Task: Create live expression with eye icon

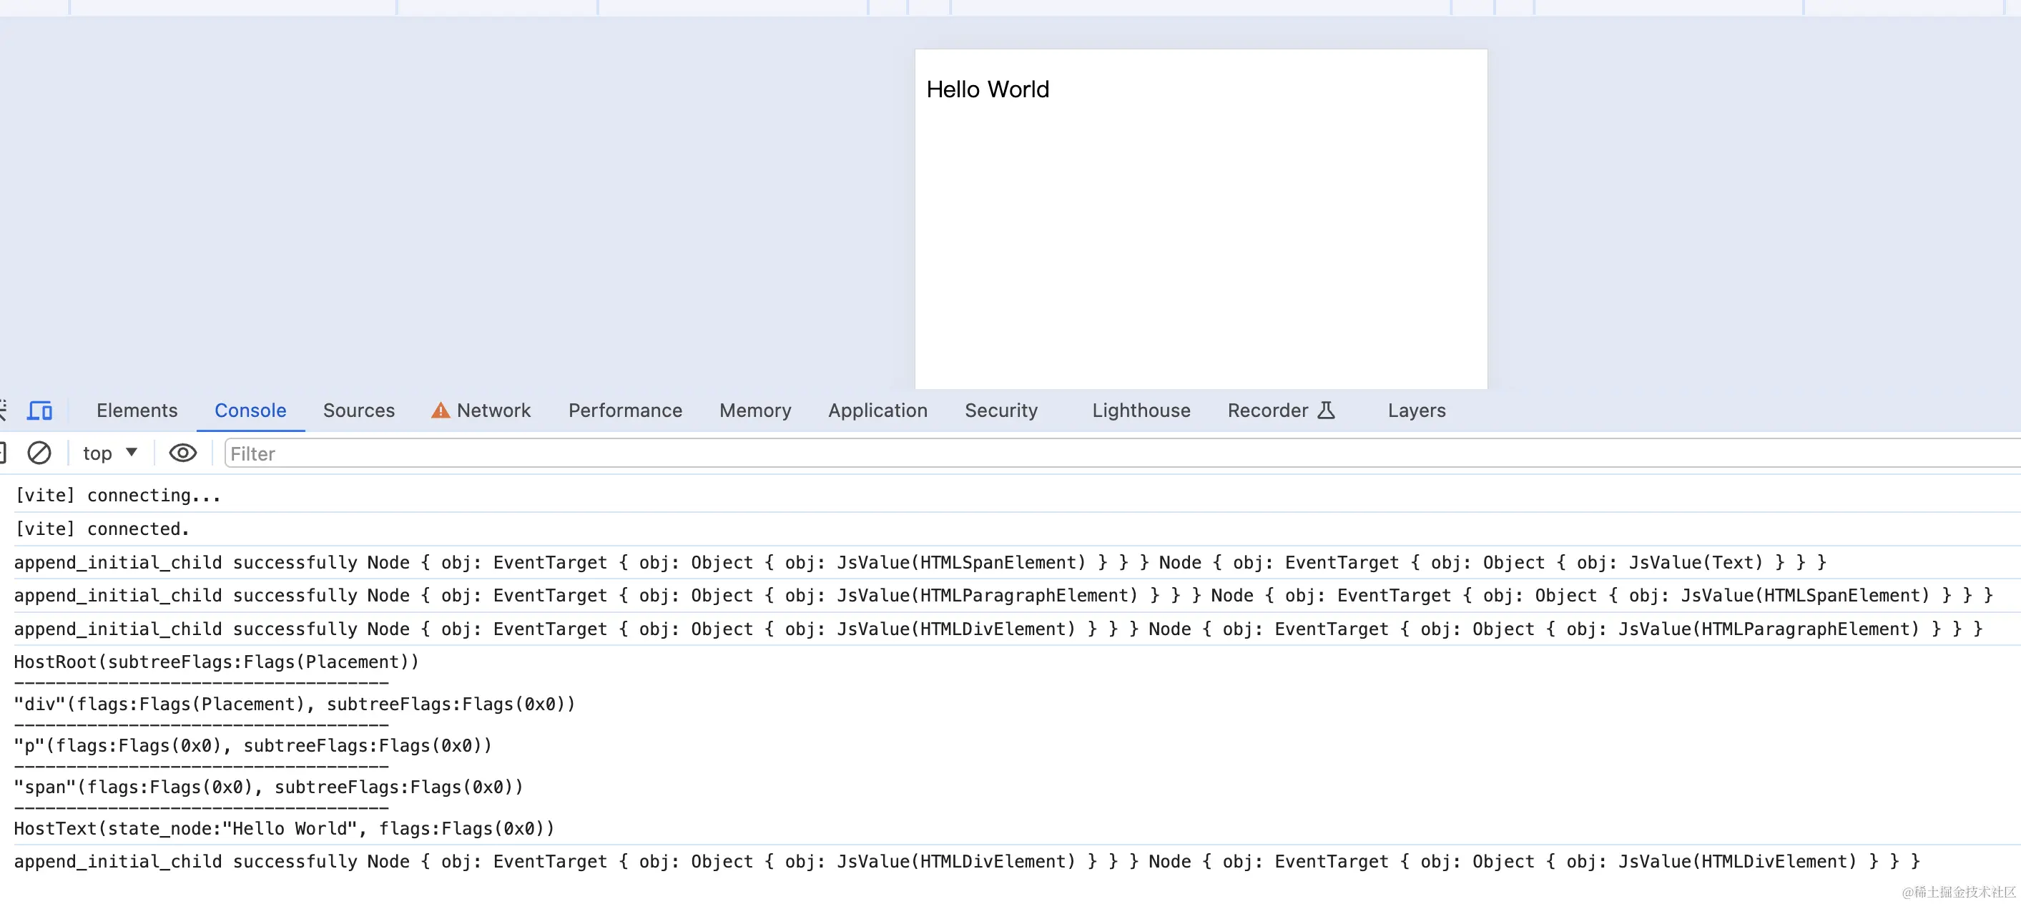Action: pyautogui.click(x=183, y=453)
